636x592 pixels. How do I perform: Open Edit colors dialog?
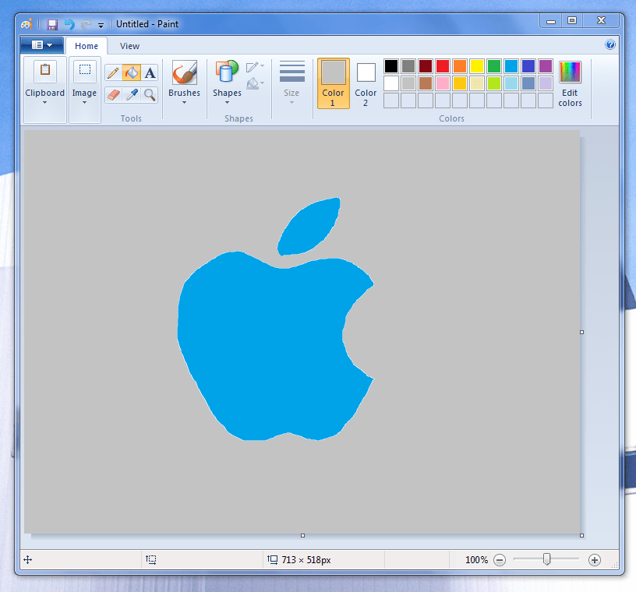click(x=570, y=83)
